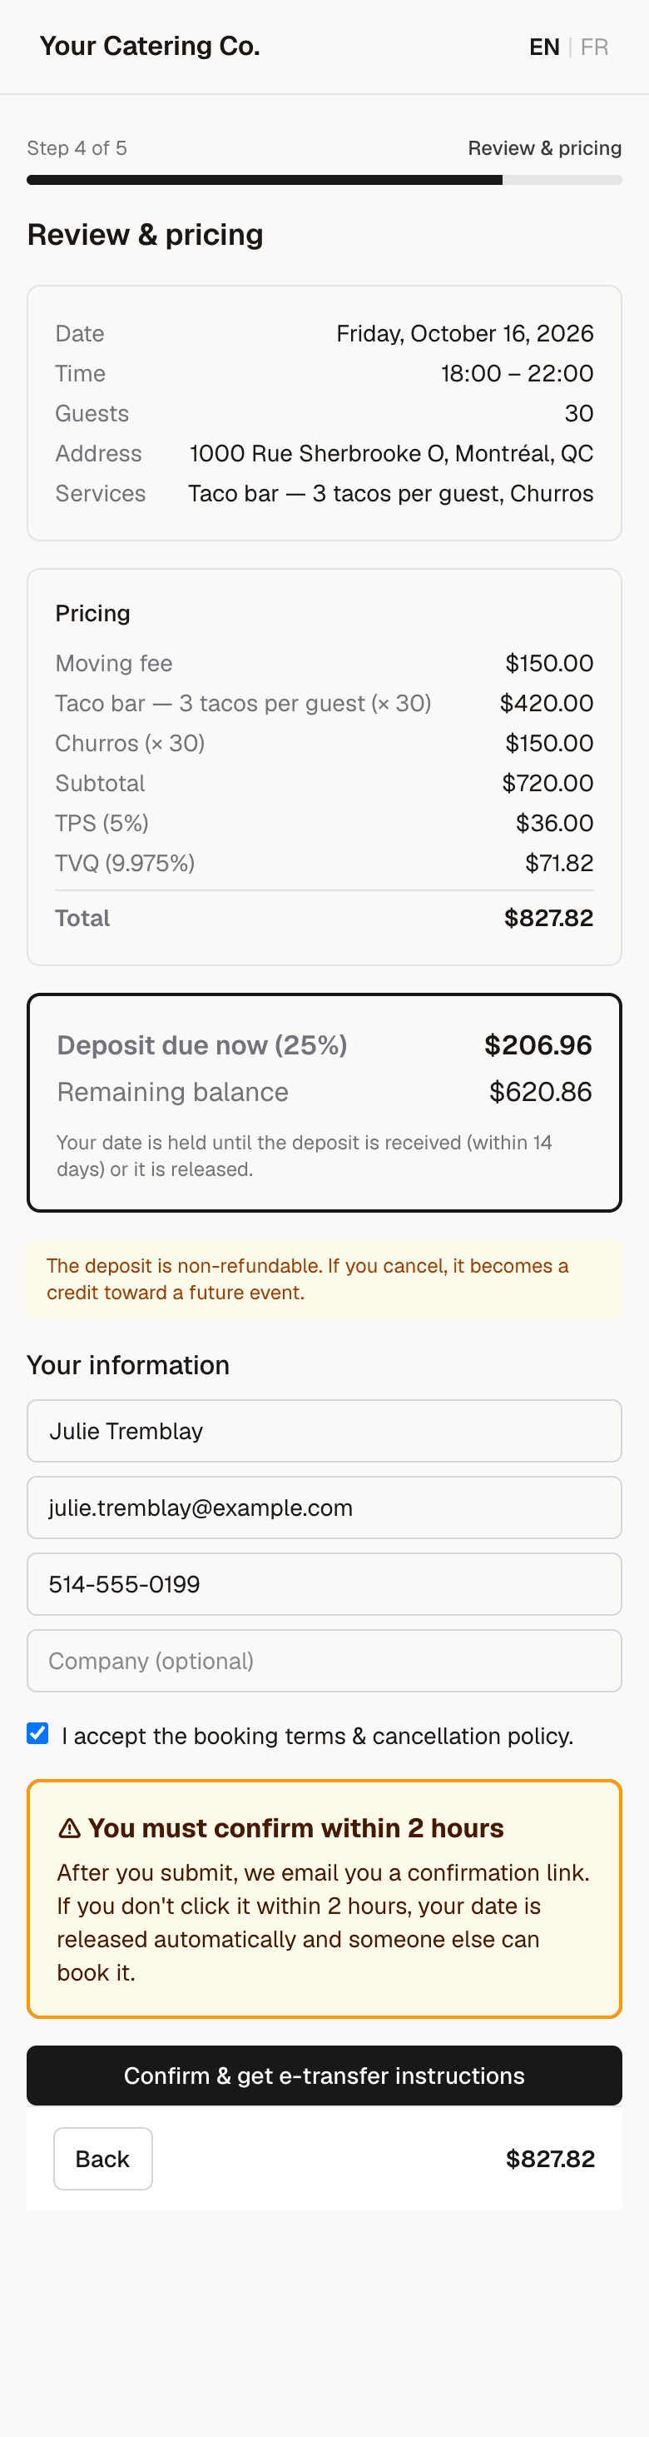Click the 'You must confirm within 2 hours' heading
Image resolution: width=649 pixels, height=2437 pixels.
point(295,1827)
